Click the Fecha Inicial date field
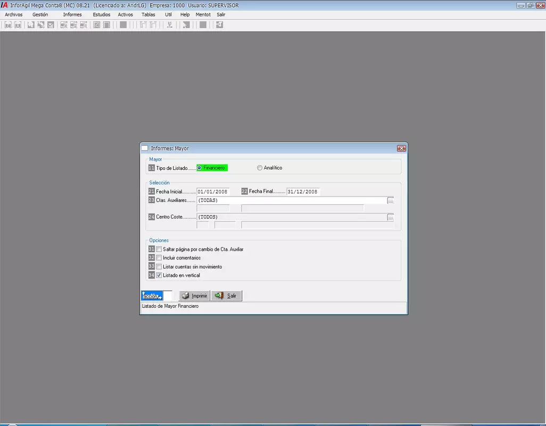The height and width of the screenshot is (426, 546). point(213,192)
